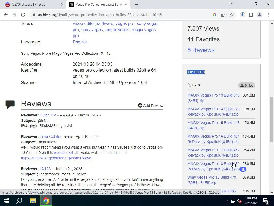Download MAGIX Vegas Pro 16 Build 424 zip
The height and width of the screenshot is (206, 274).
pyautogui.click(x=213, y=139)
